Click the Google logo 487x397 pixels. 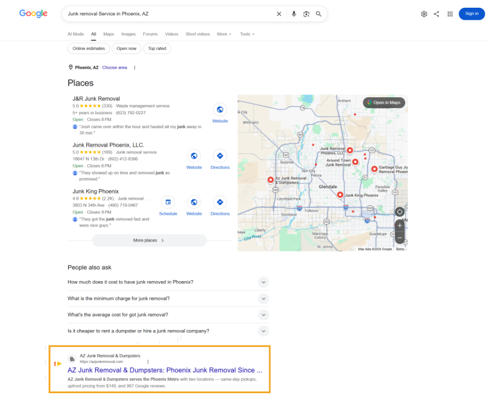33,14
